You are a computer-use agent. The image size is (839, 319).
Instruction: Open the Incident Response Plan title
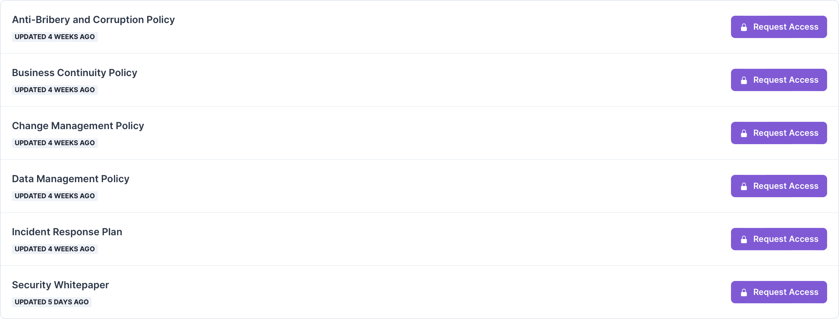[67, 232]
